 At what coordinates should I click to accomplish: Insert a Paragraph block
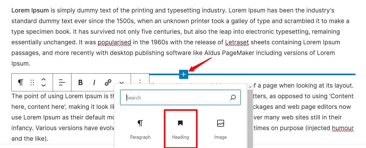[x=140, y=130]
